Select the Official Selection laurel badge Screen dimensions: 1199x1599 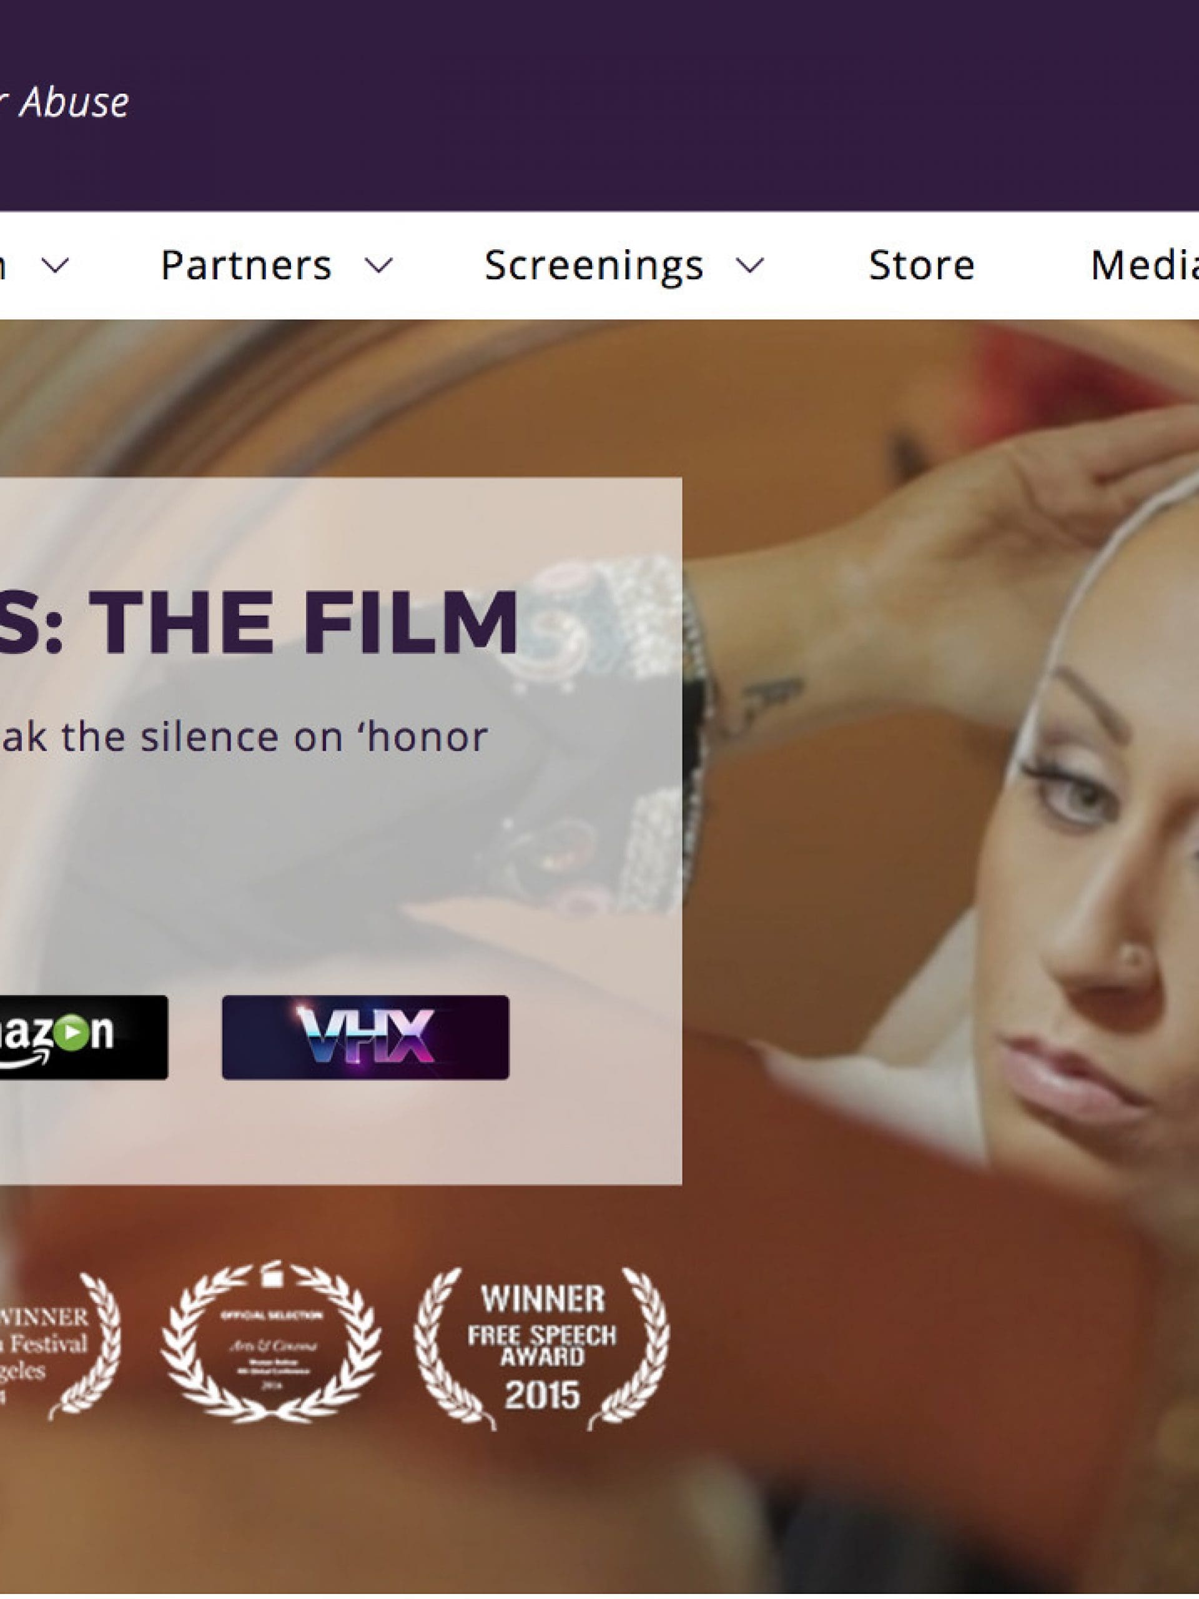(x=271, y=1342)
